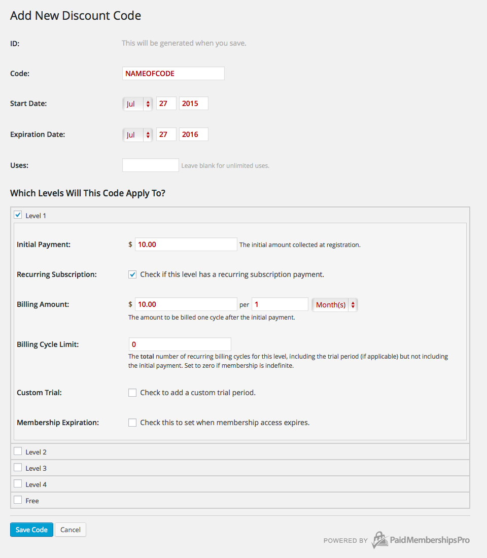Select the Level 2 checkbox
487x558 pixels.
pos(18,451)
